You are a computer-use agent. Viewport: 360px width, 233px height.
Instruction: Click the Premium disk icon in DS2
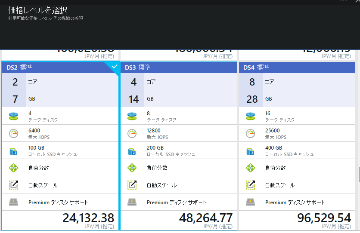click(x=13, y=202)
